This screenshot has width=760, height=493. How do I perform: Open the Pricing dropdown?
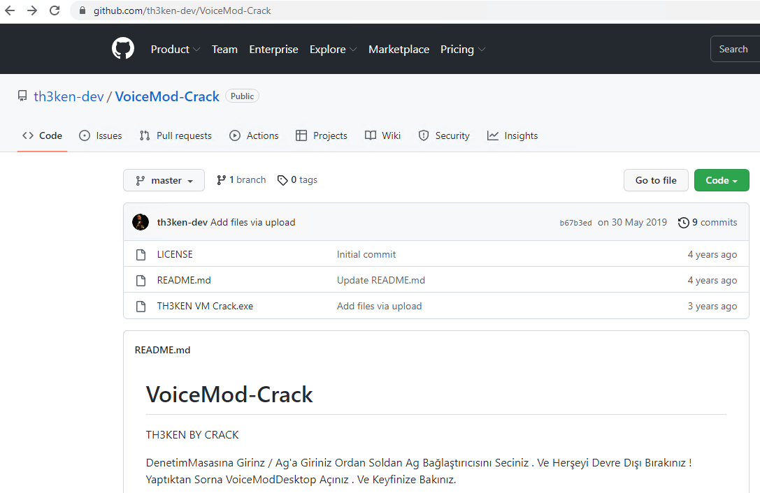(462, 50)
